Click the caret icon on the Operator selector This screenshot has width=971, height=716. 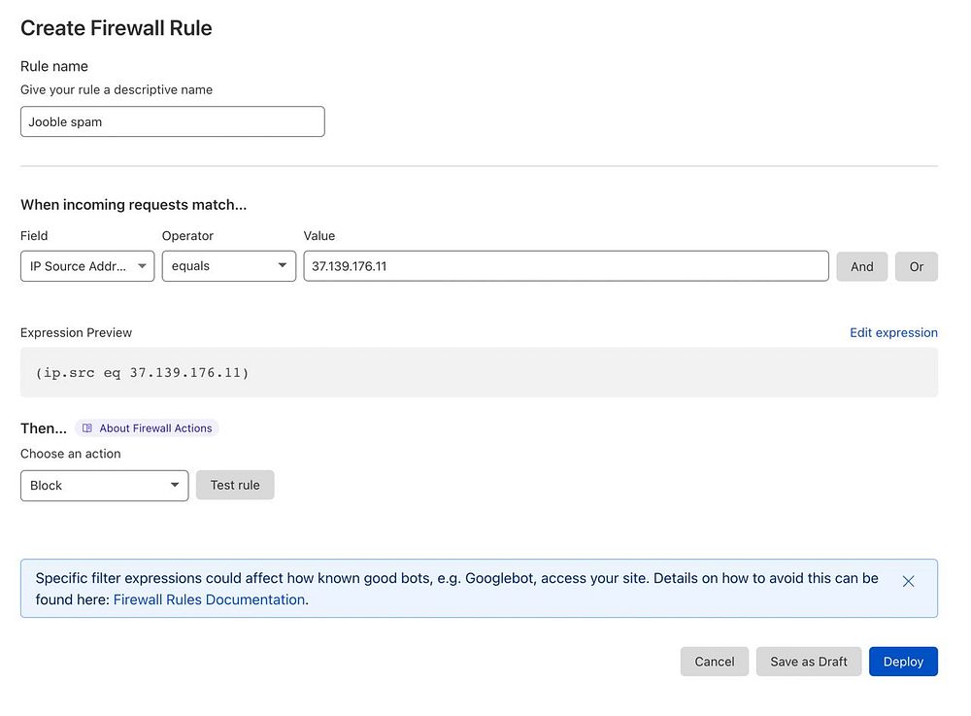(283, 266)
